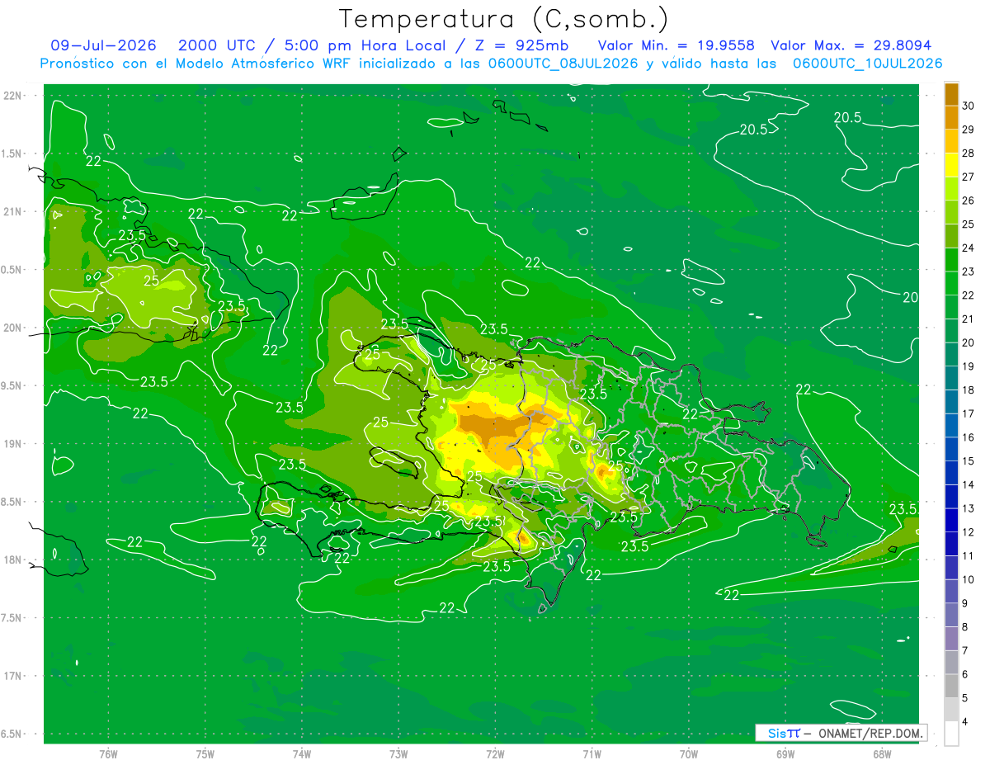
Task: Click the number 18 on the color scale
Action: 969,390
